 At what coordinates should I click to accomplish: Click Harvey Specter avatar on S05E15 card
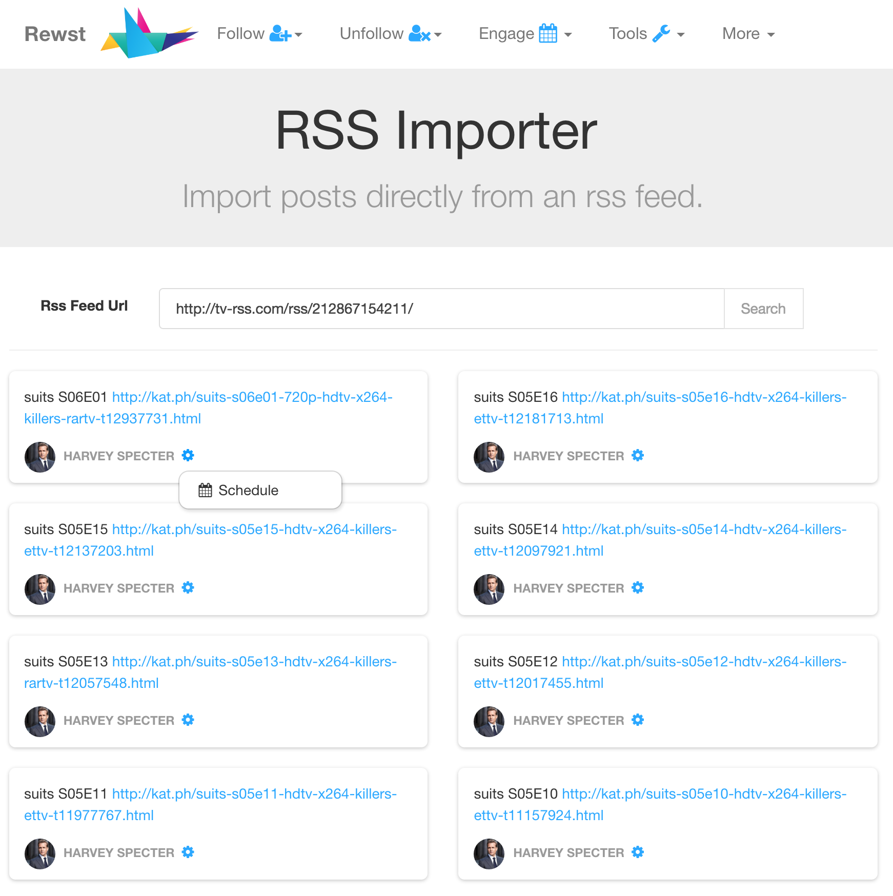(x=40, y=589)
